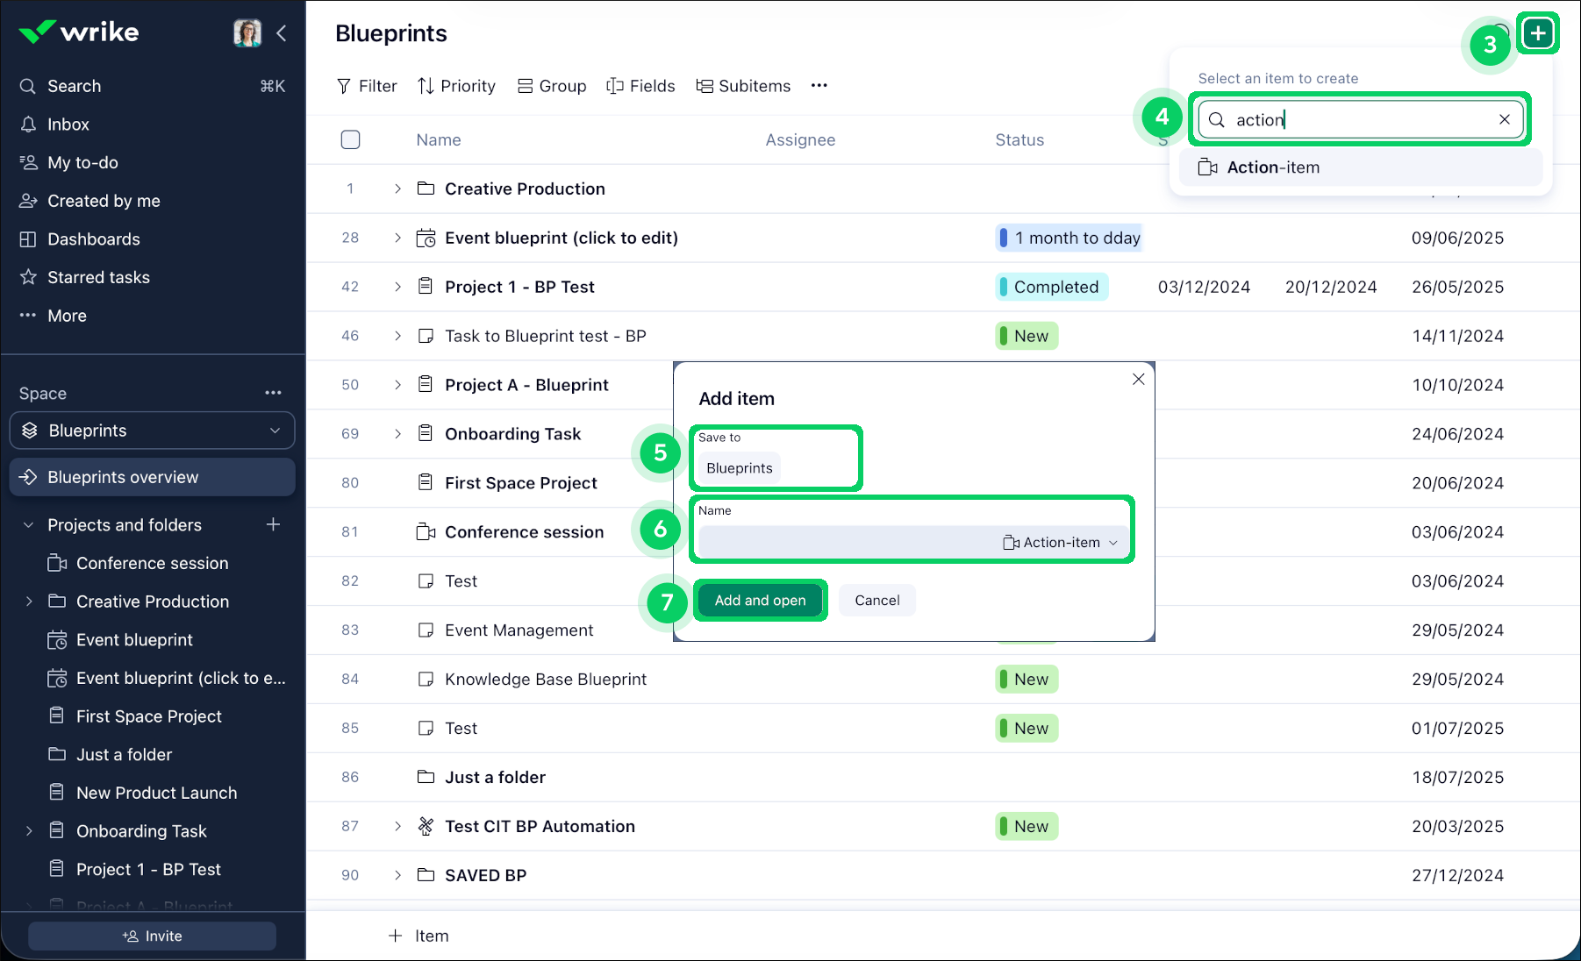Click the Name input field

coord(847,543)
